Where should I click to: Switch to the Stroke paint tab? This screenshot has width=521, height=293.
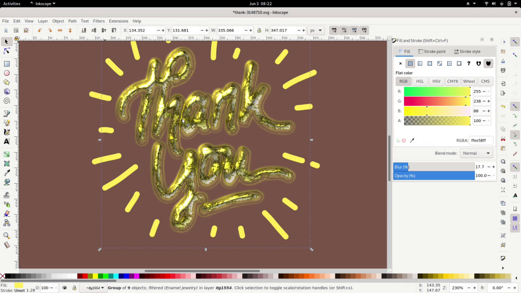[432, 51]
